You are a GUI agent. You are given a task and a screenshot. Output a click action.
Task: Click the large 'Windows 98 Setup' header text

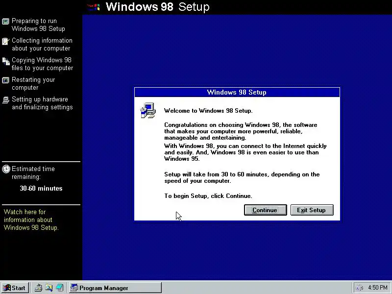(x=157, y=7)
